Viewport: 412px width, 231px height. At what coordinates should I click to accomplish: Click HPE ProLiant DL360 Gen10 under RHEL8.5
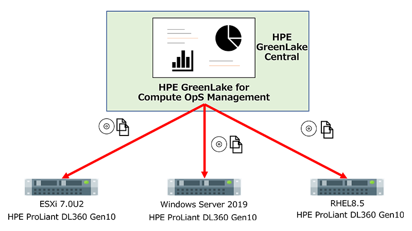point(350,215)
